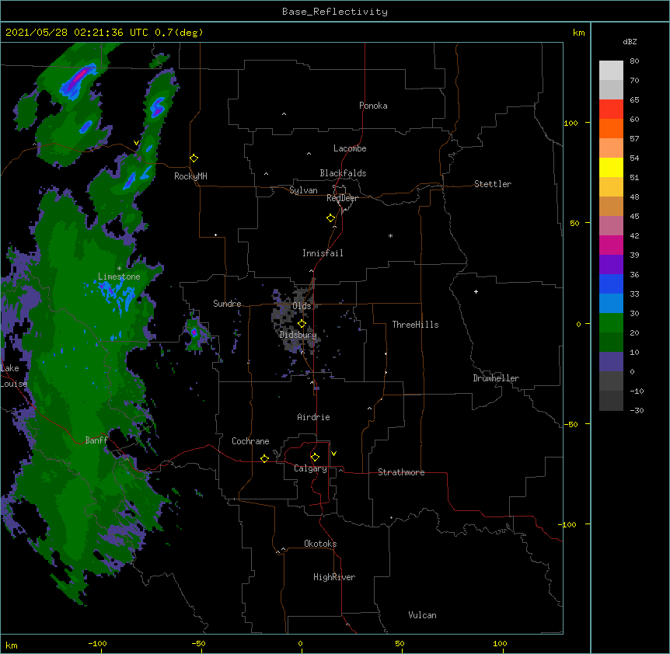Click the Cochrane town label
Image resolution: width=670 pixels, height=654 pixels.
250,441
